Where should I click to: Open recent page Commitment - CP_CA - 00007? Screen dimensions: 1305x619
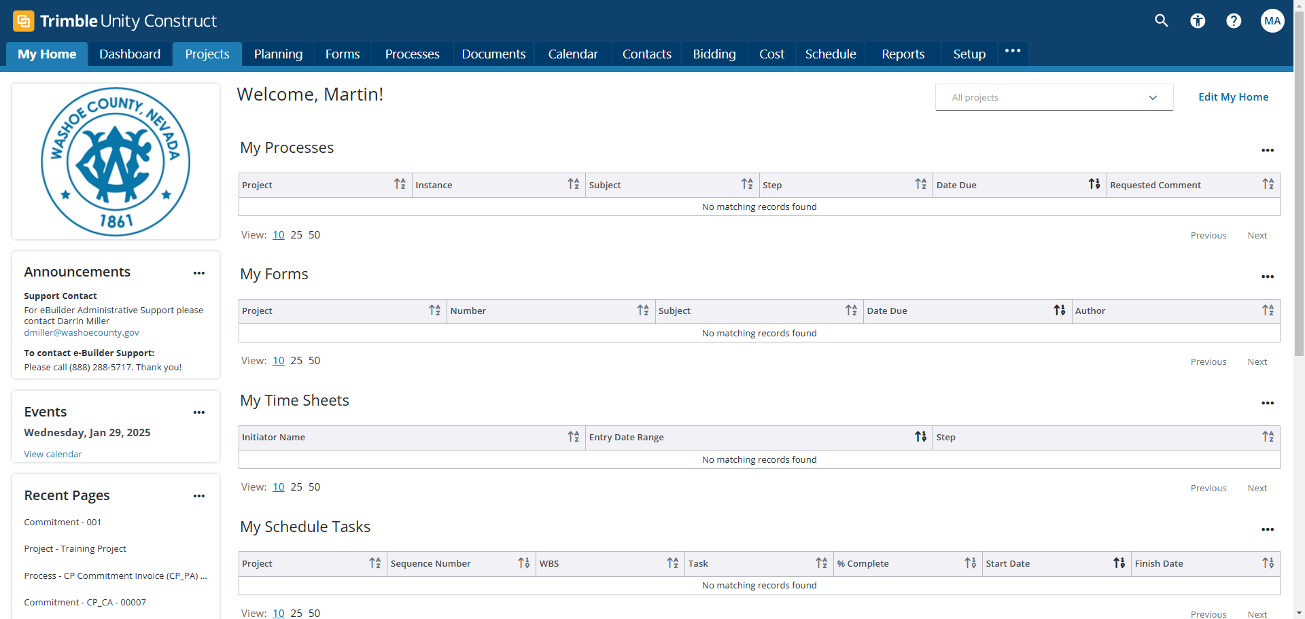pos(85,603)
